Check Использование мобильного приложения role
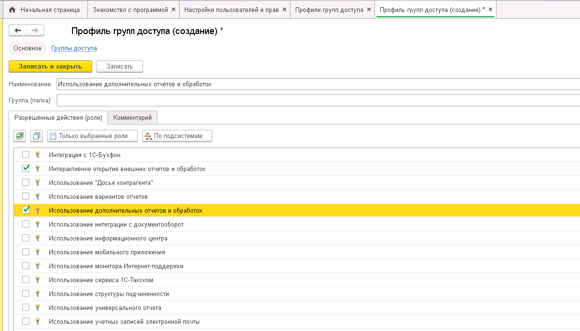The width and height of the screenshot is (580, 331). [x=26, y=252]
